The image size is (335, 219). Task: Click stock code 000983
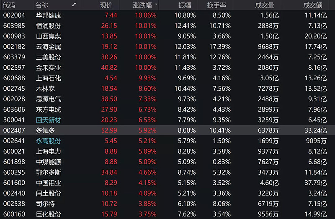(14, 36)
